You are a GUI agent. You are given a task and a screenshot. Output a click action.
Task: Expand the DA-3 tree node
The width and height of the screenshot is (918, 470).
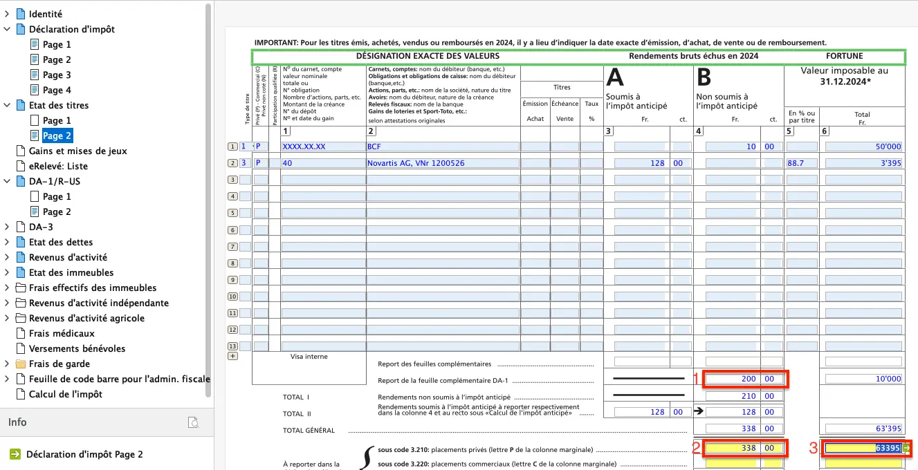coord(7,227)
